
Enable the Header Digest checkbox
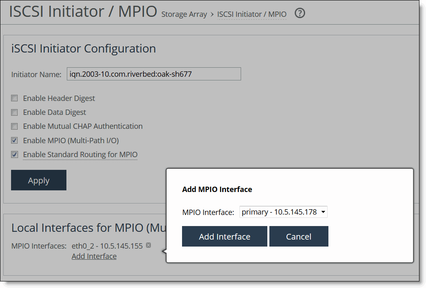click(x=14, y=98)
